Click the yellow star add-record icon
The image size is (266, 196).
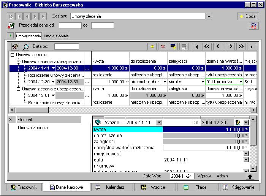click(x=152, y=46)
